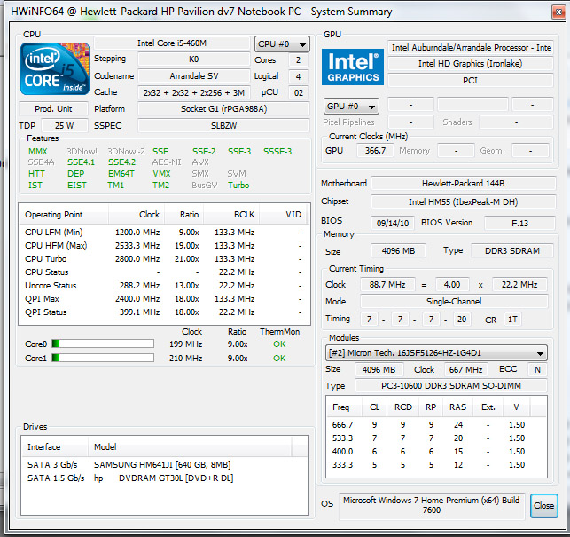This screenshot has height=537, width=570.
Task: Select the QPI Max row
Action: [x=164, y=299]
